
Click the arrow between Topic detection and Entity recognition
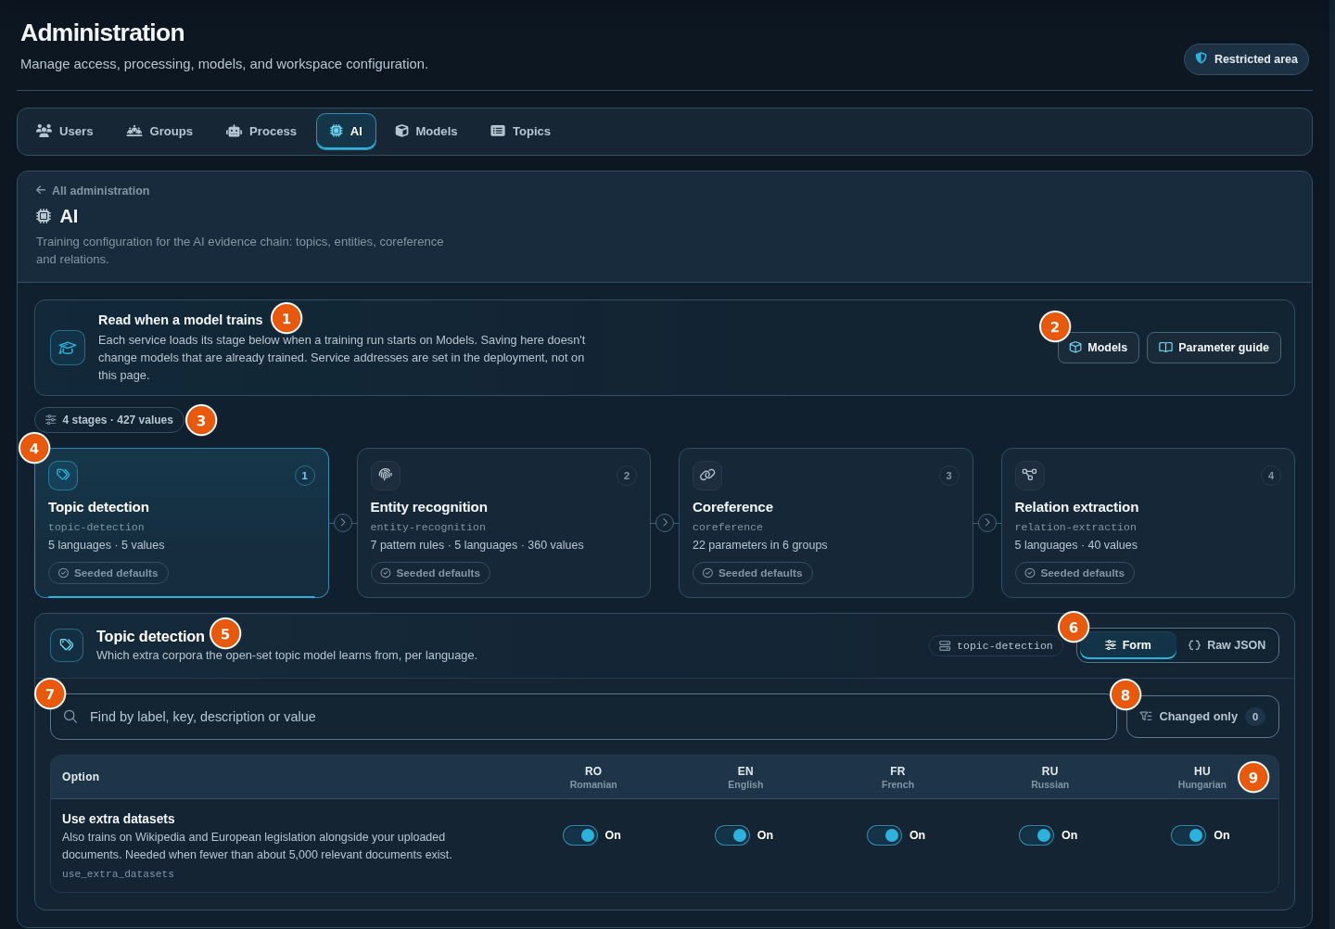[343, 523]
